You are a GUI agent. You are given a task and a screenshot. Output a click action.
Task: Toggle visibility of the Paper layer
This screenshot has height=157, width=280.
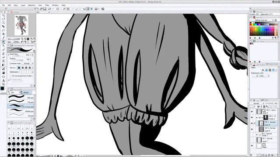252,146
